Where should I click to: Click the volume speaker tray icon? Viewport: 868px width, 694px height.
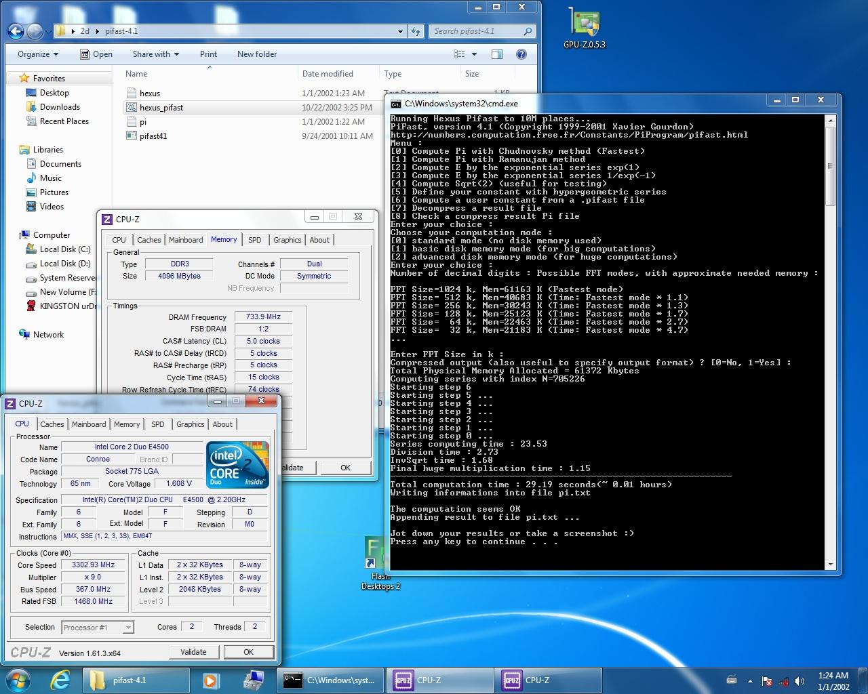tap(800, 681)
